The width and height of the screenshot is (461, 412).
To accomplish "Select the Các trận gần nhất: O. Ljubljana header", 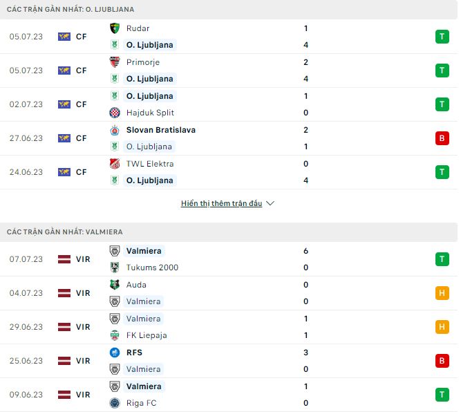I will (x=70, y=10).
